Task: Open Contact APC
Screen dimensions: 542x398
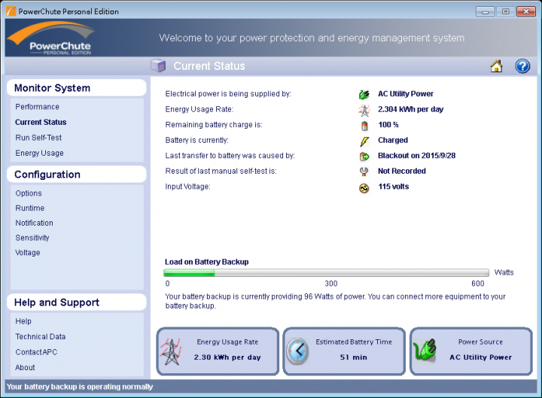Action: pyautogui.click(x=36, y=352)
